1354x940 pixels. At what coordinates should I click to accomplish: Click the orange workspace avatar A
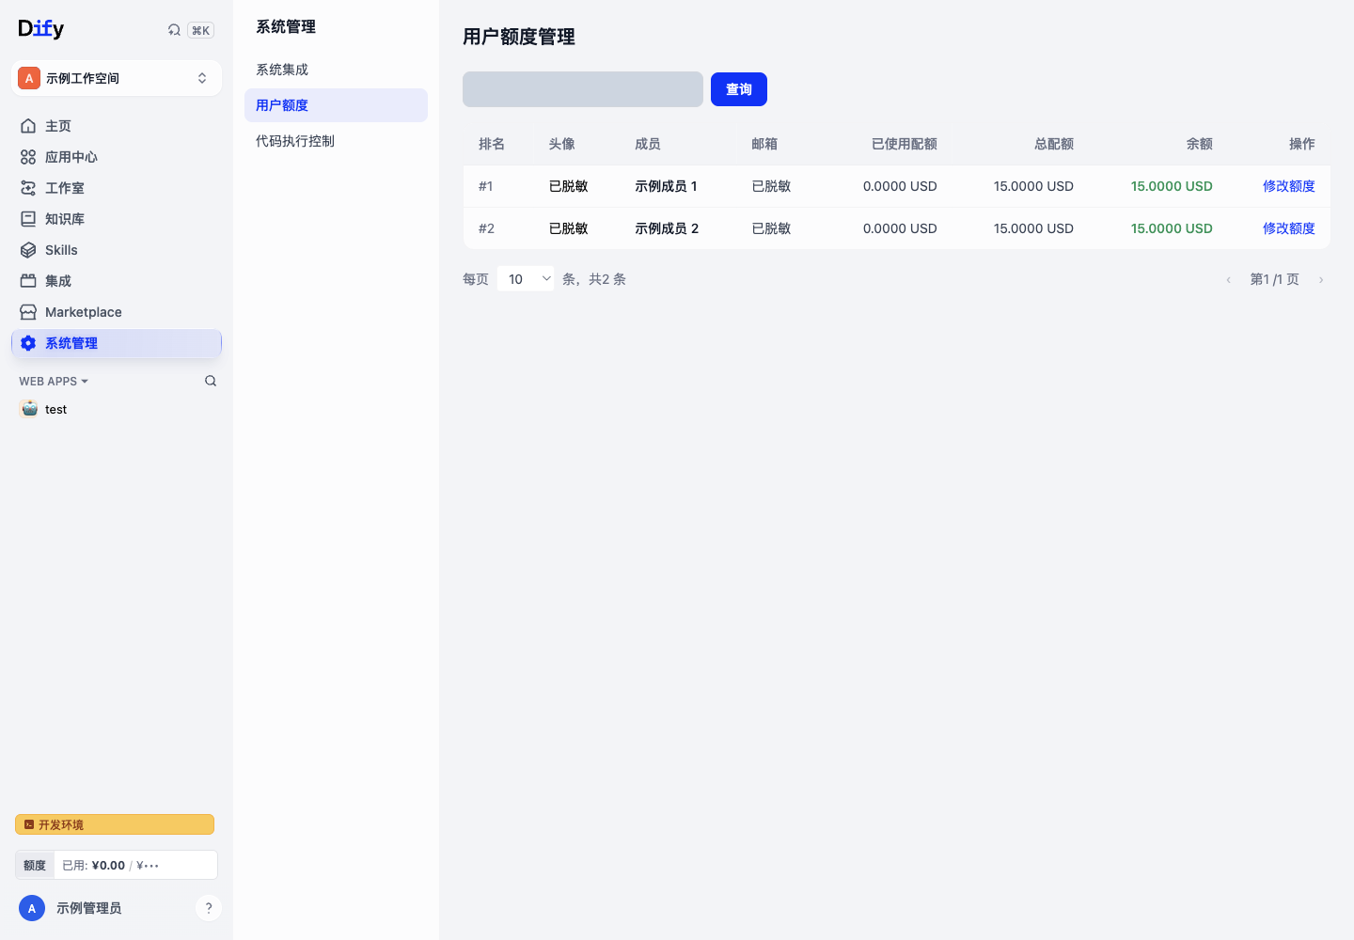(x=29, y=78)
